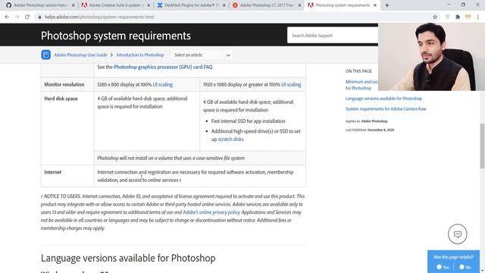Click the Search Adobe Support field
The image size is (485, 273).
(333, 36)
